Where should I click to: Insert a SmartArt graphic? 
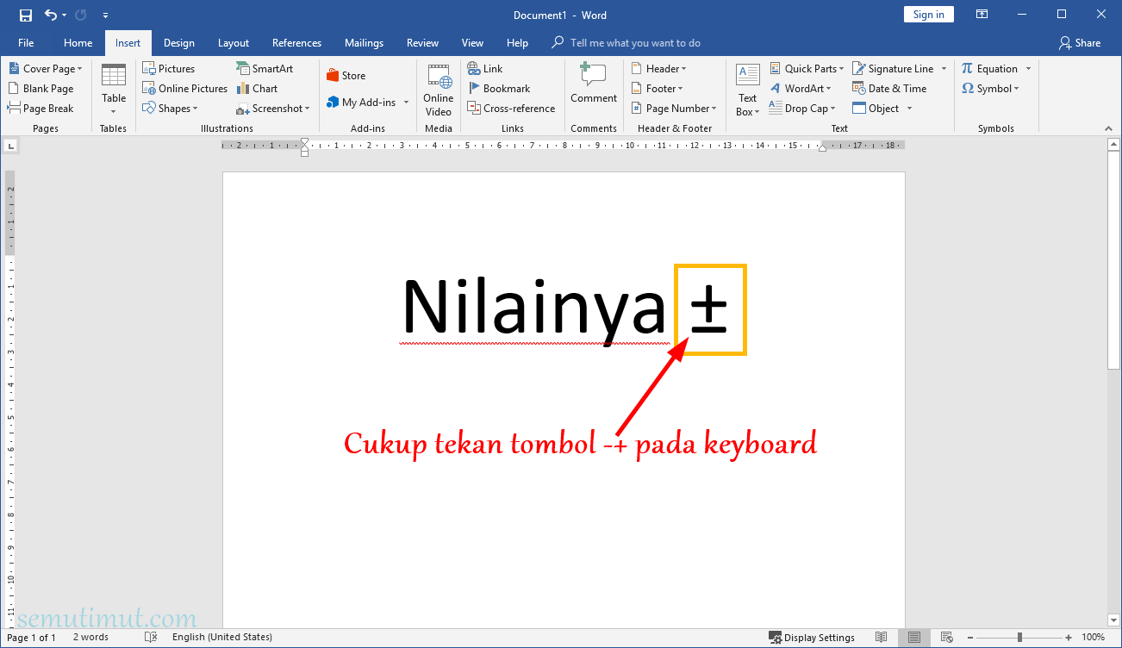click(x=267, y=67)
